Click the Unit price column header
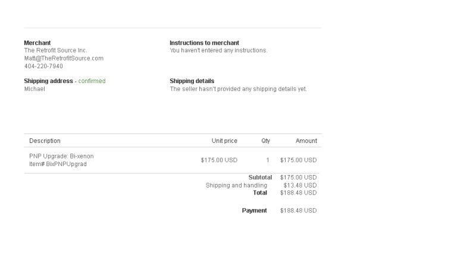This screenshot has width=476, height=267. [x=224, y=141]
